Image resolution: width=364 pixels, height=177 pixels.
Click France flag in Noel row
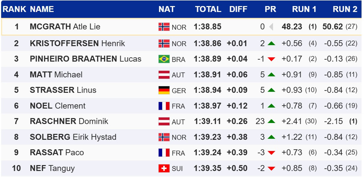point(164,106)
